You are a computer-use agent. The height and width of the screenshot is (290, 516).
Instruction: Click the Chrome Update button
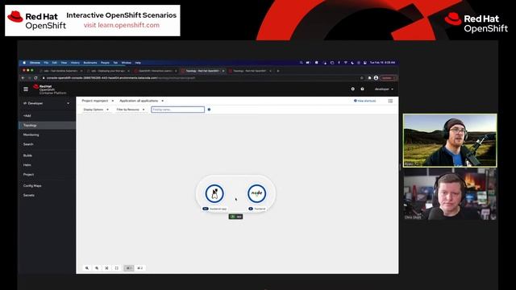click(389, 78)
